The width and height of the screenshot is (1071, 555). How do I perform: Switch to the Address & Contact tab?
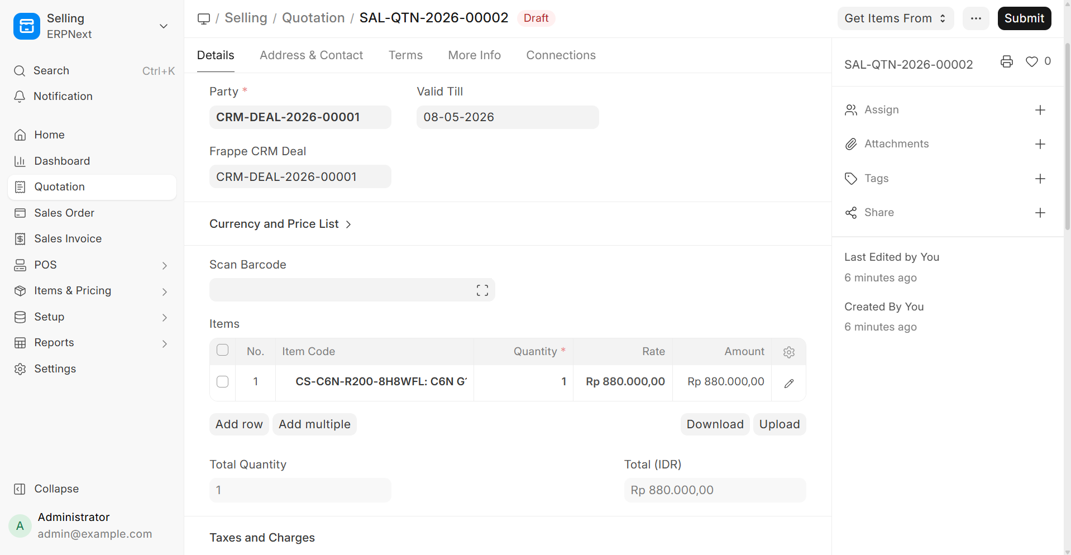(311, 55)
